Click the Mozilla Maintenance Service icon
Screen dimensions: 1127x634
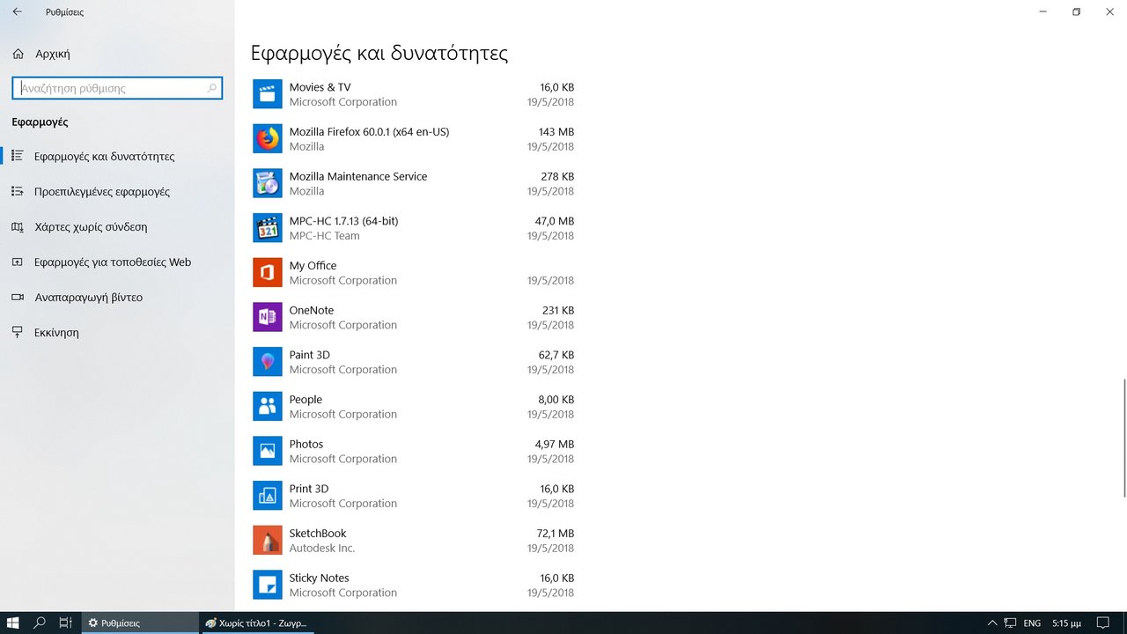[268, 183]
